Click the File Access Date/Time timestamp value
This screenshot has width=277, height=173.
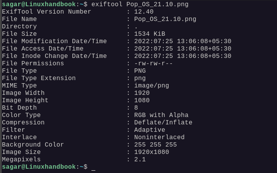click(182, 49)
